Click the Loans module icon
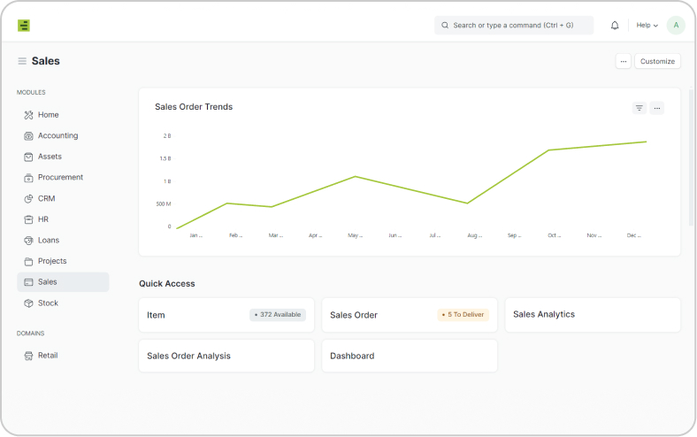 coord(28,241)
